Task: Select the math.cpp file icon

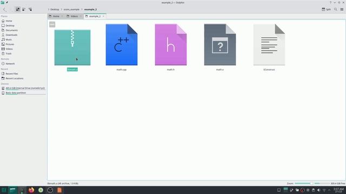Action: (122, 45)
